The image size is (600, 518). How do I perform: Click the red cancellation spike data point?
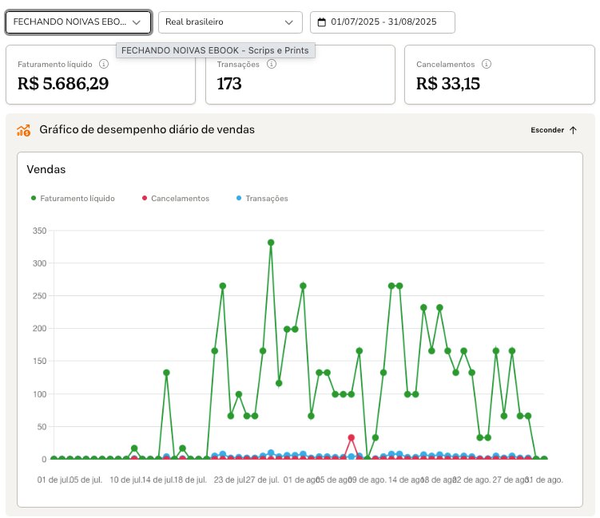pyautogui.click(x=352, y=437)
